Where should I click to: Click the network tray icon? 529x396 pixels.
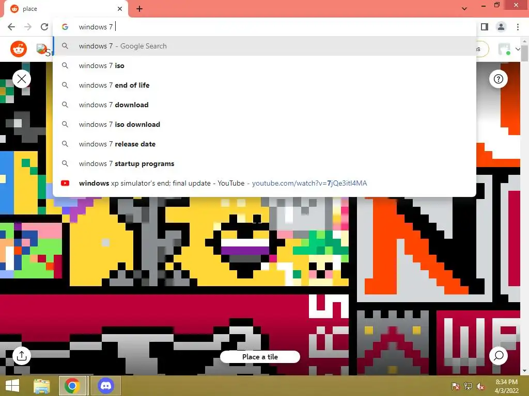(x=468, y=386)
